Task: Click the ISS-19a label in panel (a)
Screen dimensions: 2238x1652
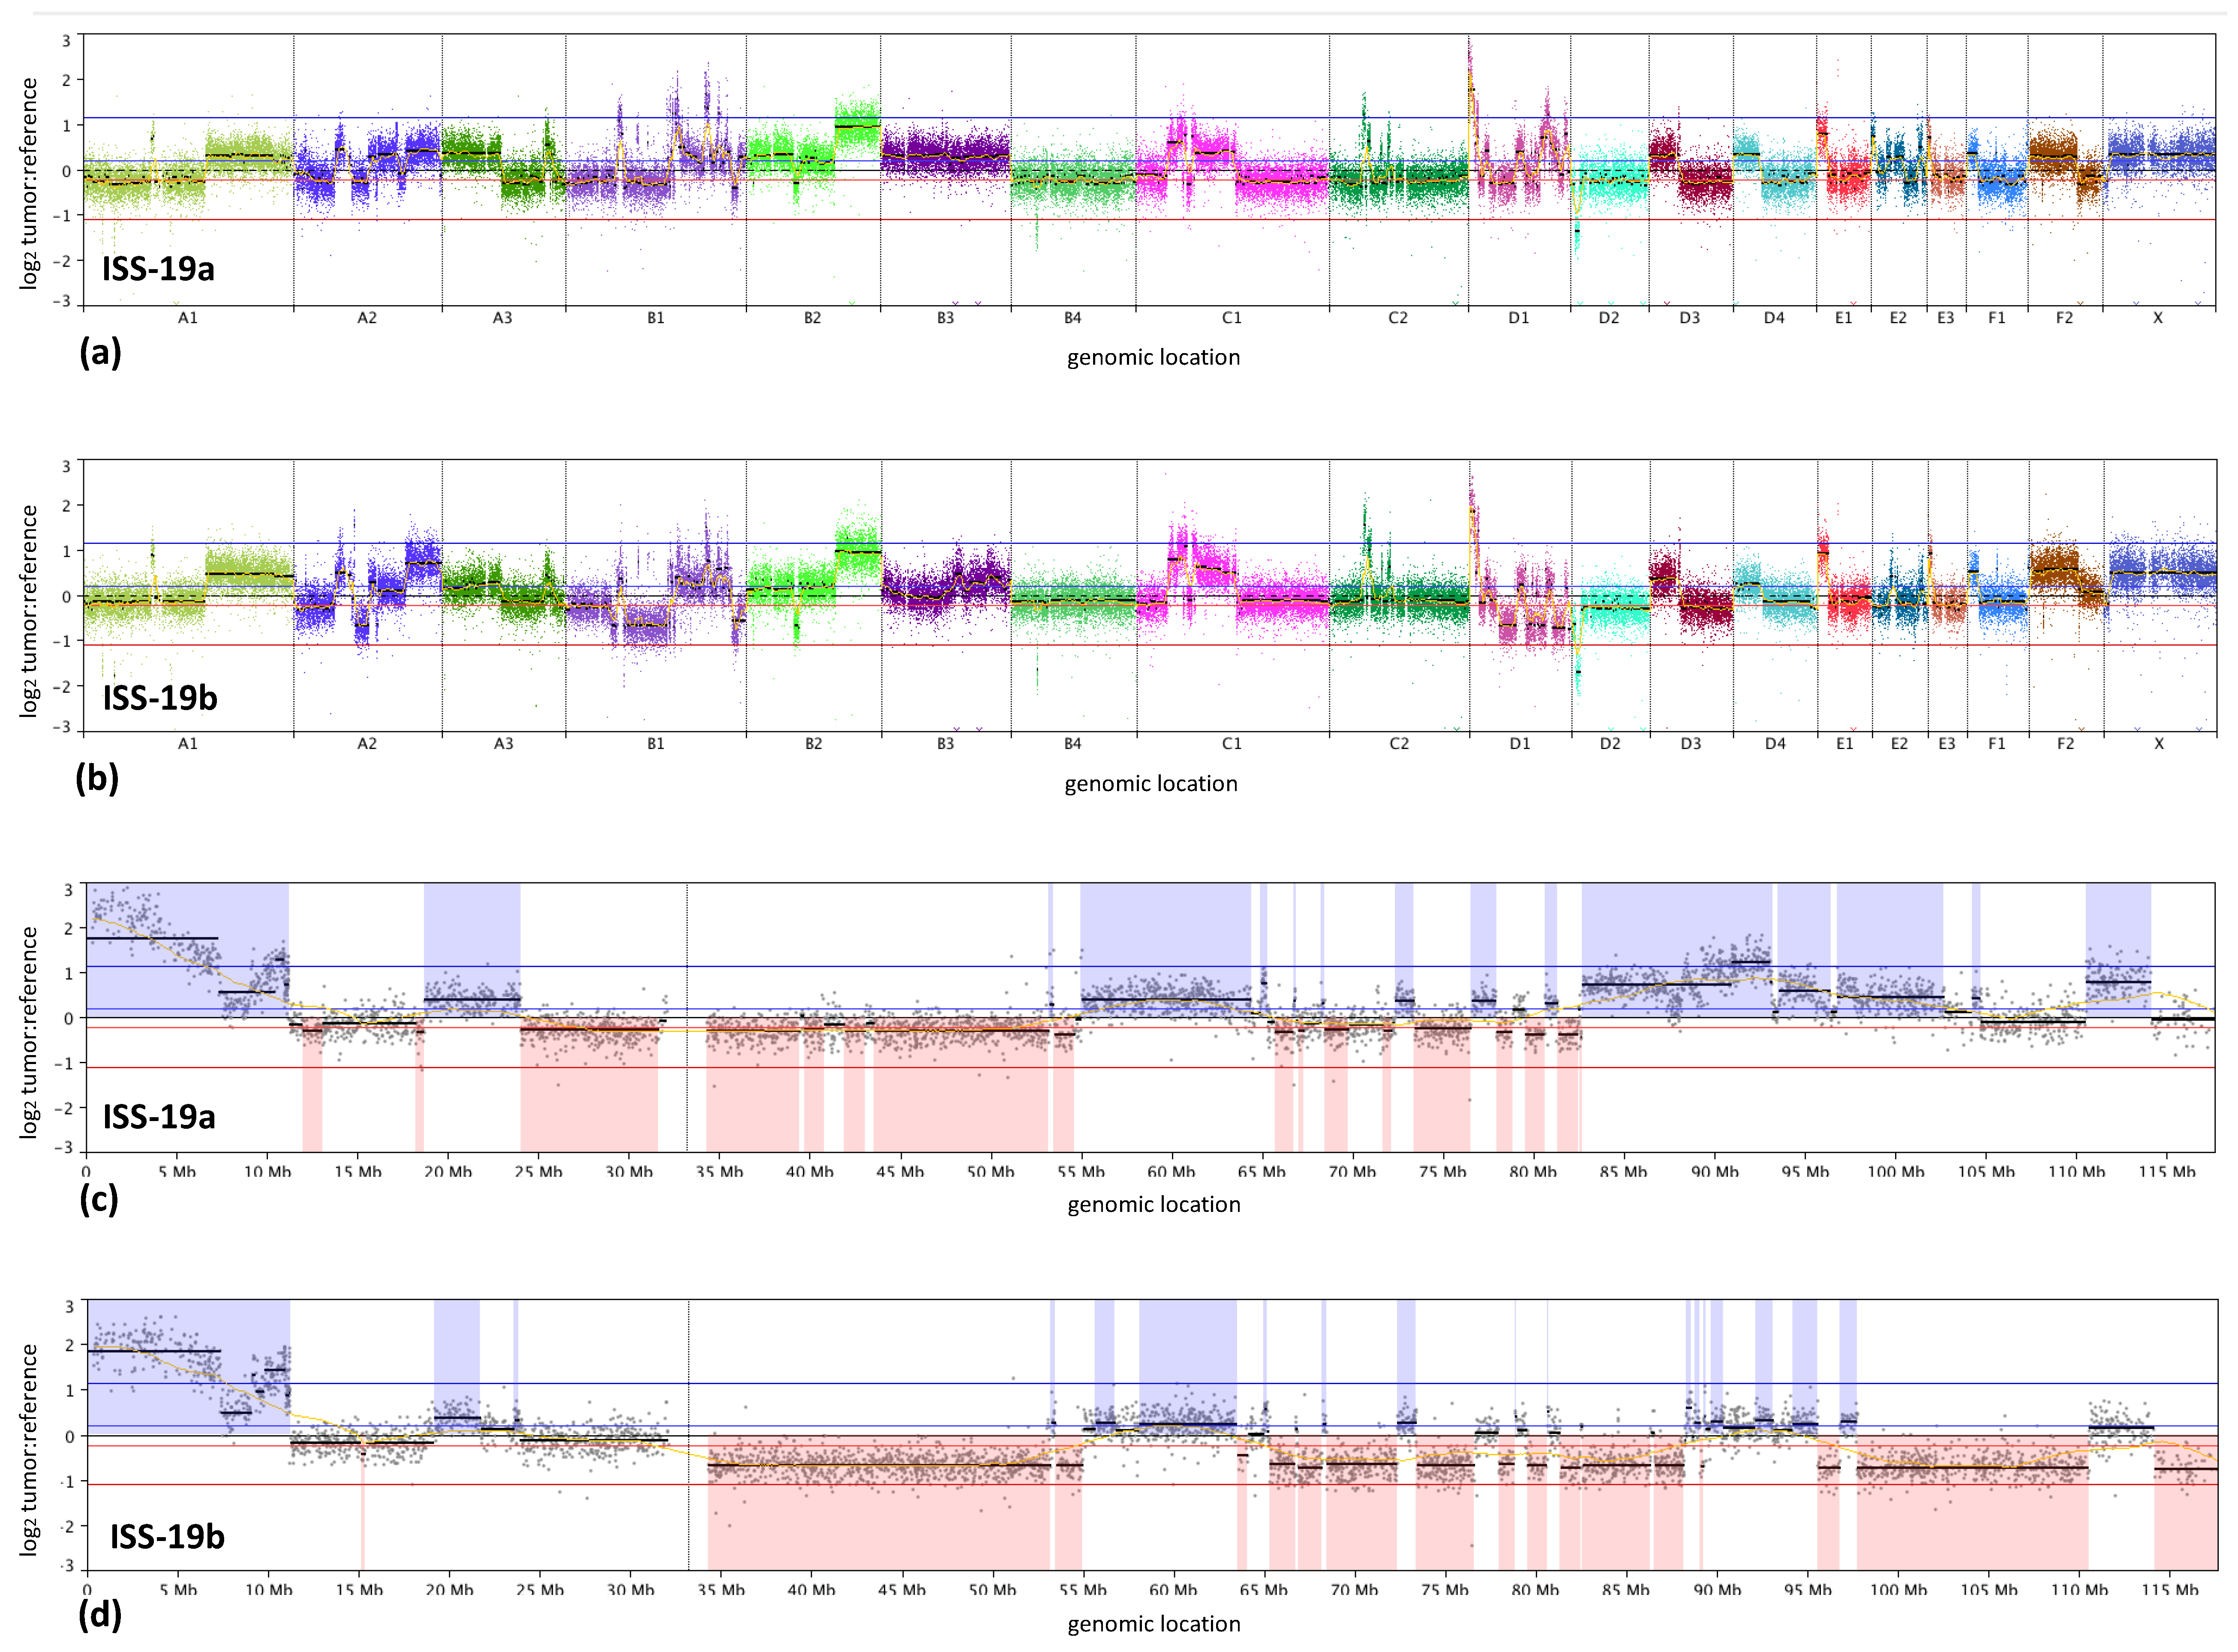Action: coord(158,269)
